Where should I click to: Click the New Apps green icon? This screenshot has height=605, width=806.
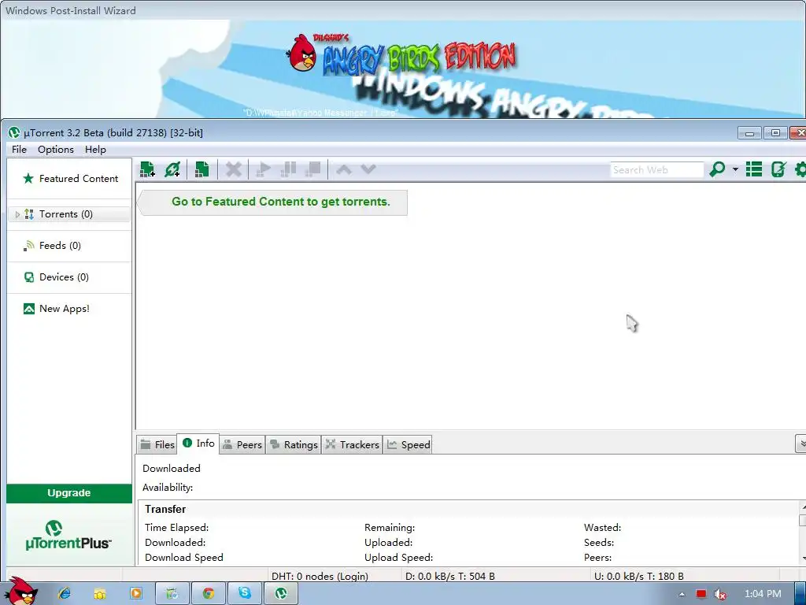tap(29, 309)
